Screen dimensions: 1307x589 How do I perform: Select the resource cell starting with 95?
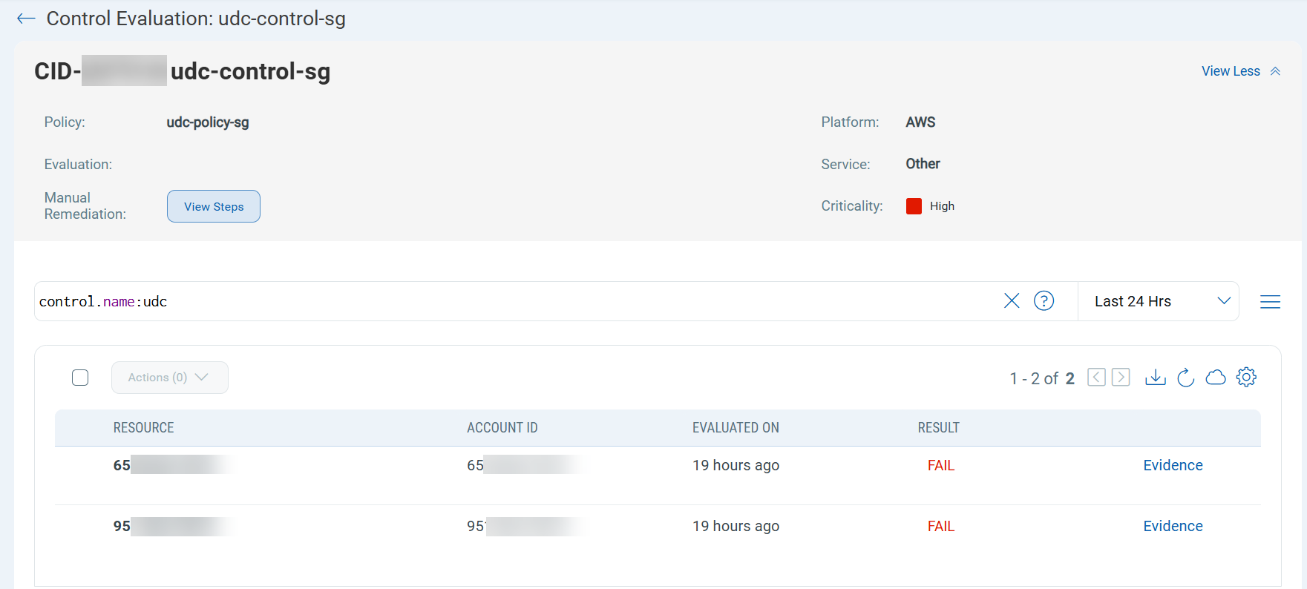(174, 526)
